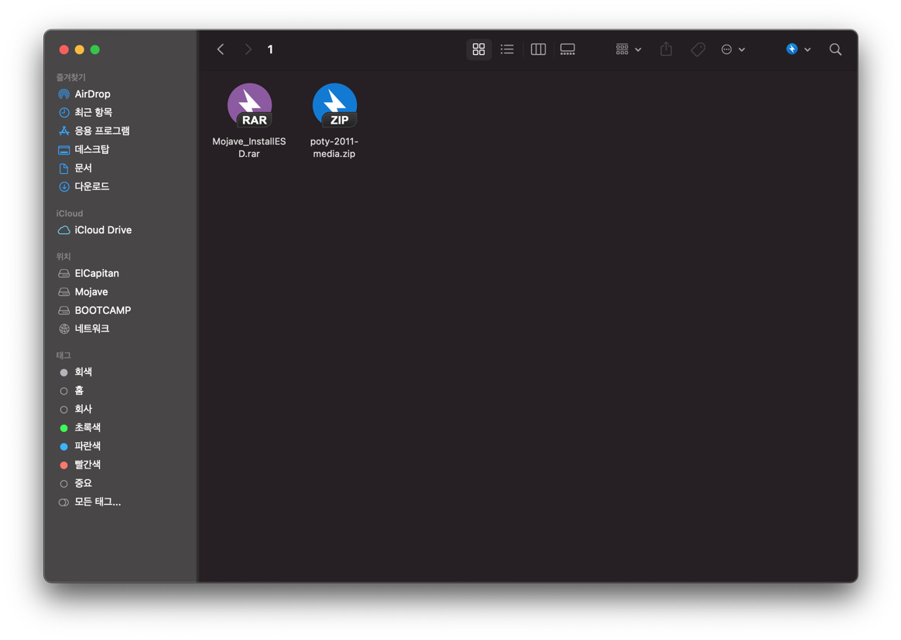Click the poty-2011-media.zip file name
Image resolution: width=901 pixels, height=640 pixels.
coord(334,148)
